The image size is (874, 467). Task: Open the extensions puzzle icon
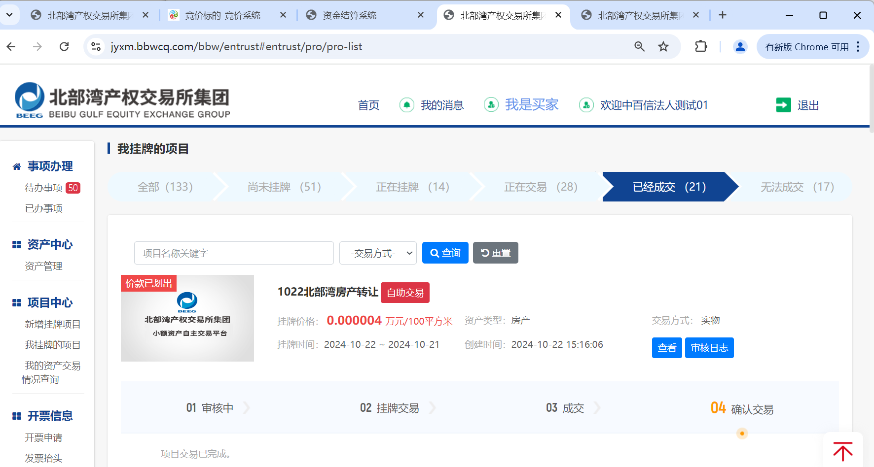[701, 46]
